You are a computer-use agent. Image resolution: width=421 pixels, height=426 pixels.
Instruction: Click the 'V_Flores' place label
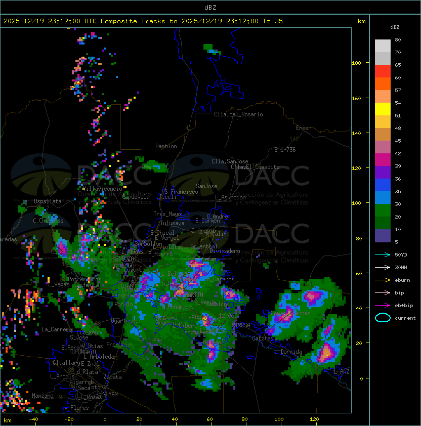pyautogui.click(x=76, y=408)
